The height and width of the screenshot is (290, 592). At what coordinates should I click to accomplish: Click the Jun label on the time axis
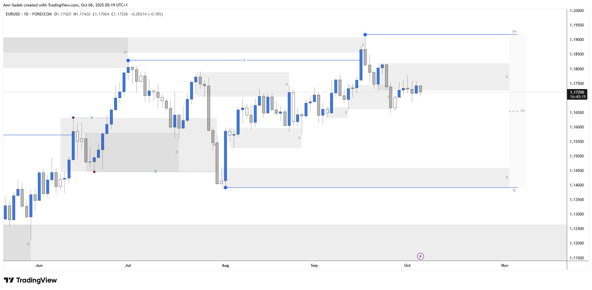39,265
